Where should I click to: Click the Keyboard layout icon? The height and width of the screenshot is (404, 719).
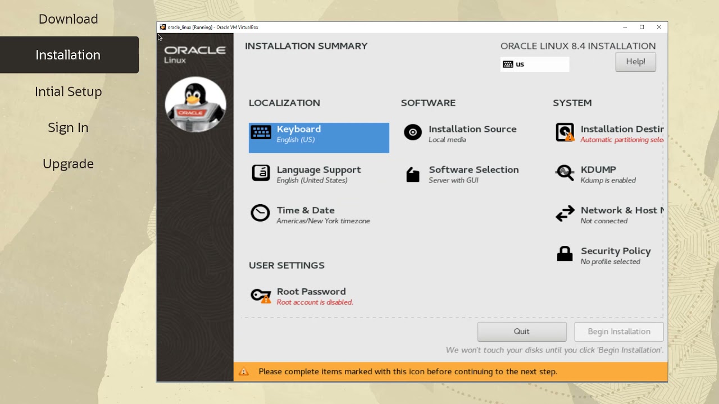click(x=261, y=132)
